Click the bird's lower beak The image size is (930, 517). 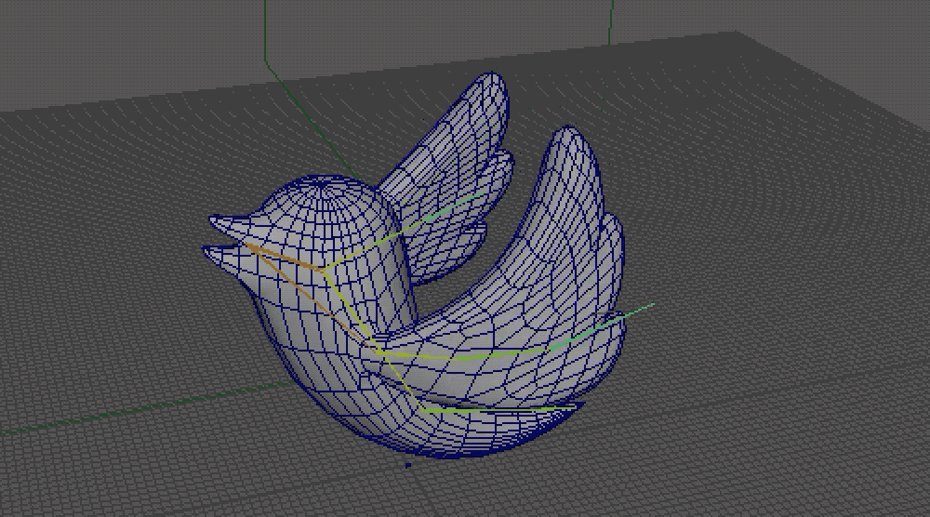pyautogui.click(x=225, y=258)
